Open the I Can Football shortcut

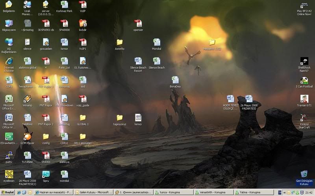pyautogui.click(x=304, y=80)
